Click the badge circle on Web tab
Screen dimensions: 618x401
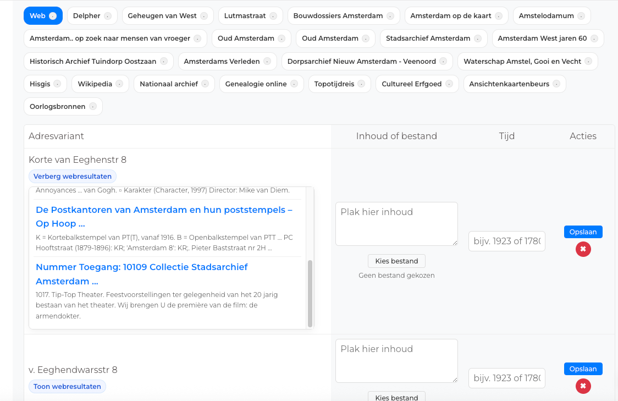[x=53, y=16]
